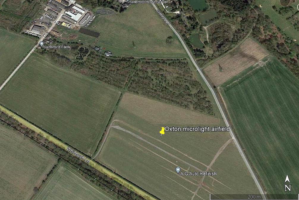Click the Salterford Farm map pin icon
This screenshot has height=200, width=299.
41,44
